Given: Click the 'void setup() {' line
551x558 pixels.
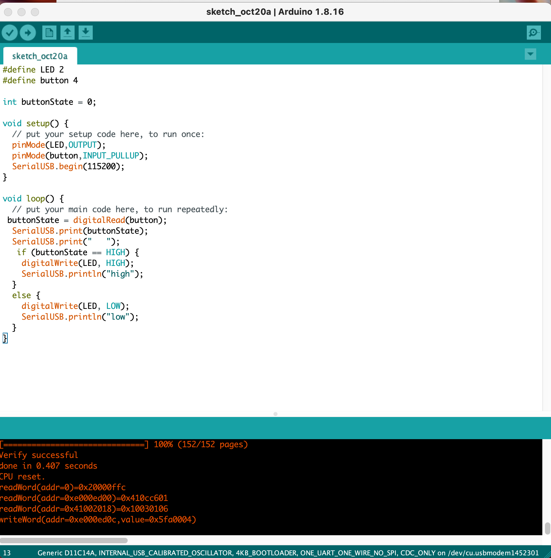Looking at the screenshot, I should coord(36,123).
